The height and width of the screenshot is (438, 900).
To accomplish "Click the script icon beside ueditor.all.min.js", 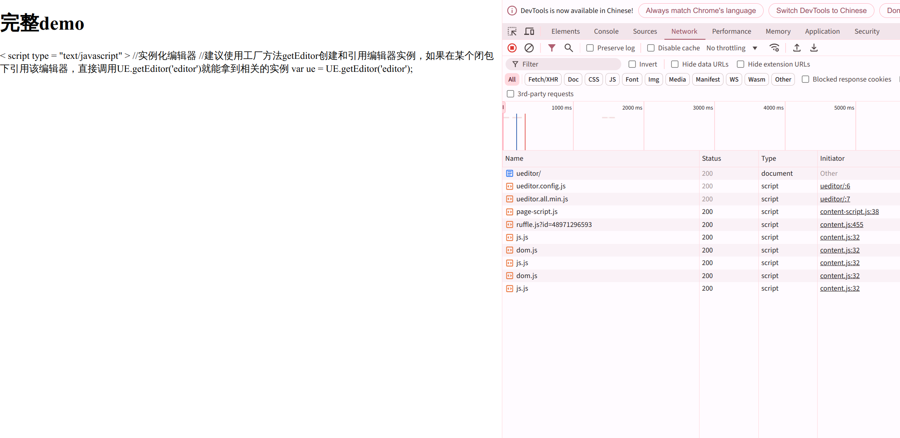I will [510, 199].
